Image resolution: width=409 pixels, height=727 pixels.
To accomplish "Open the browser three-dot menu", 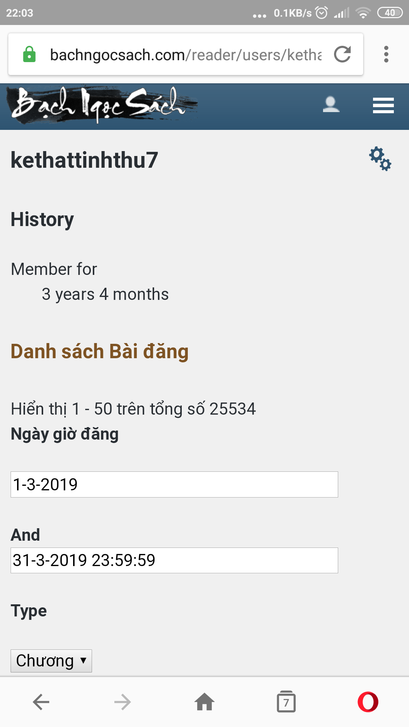I will click(386, 54).
